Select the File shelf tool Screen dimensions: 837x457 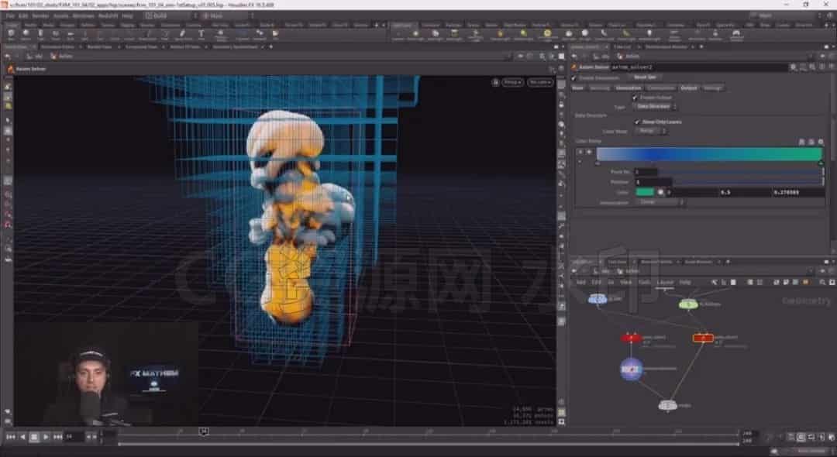click(275, 35)
